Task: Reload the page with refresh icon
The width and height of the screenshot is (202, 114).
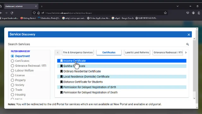Action: [12, 13]
